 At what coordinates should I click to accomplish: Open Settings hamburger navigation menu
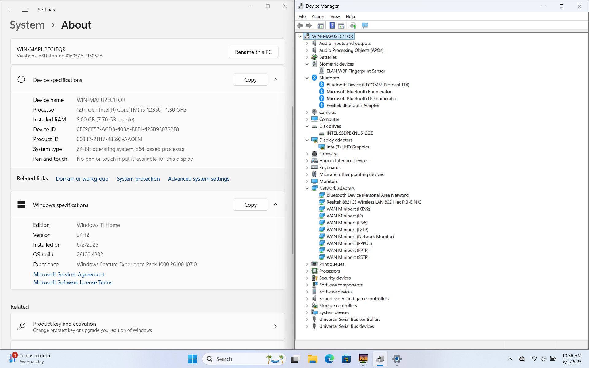tap(25, 10)
